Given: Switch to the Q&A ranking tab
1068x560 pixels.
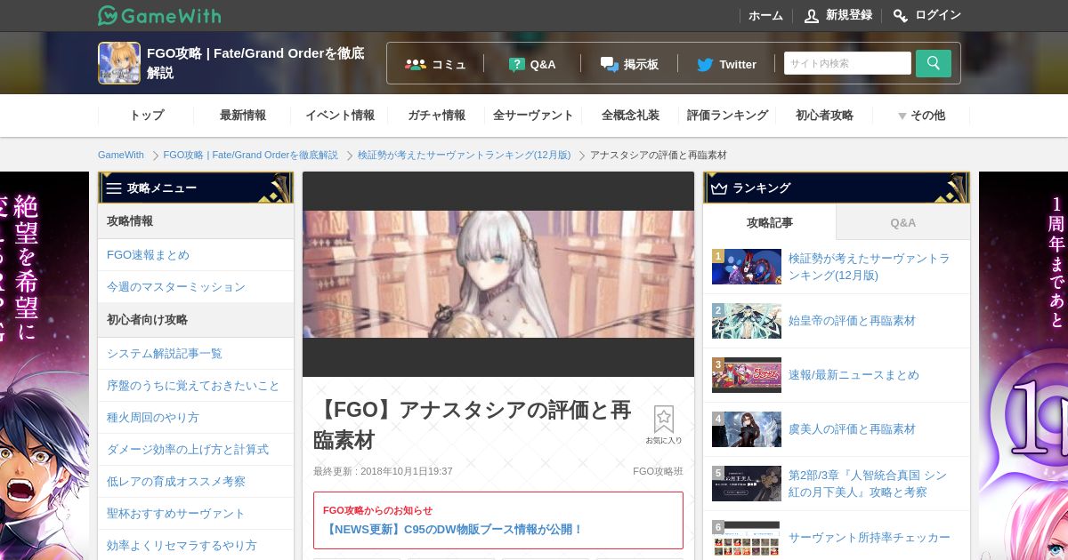Looking at the screenshot, I should click(x=902, y=222).
